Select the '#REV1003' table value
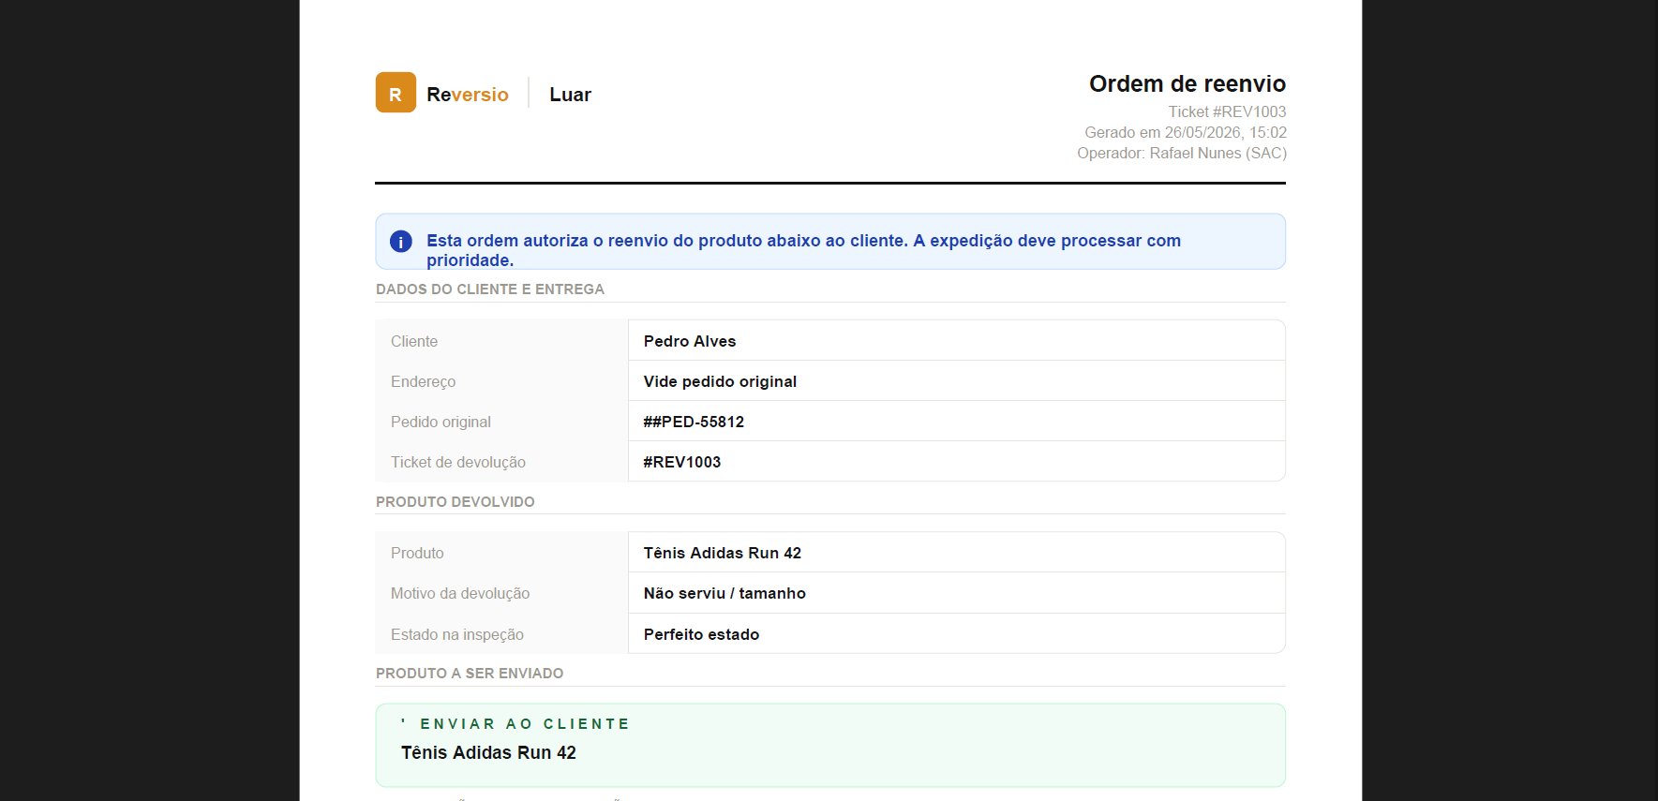The image size is (1658, 801). click(682, 462)
